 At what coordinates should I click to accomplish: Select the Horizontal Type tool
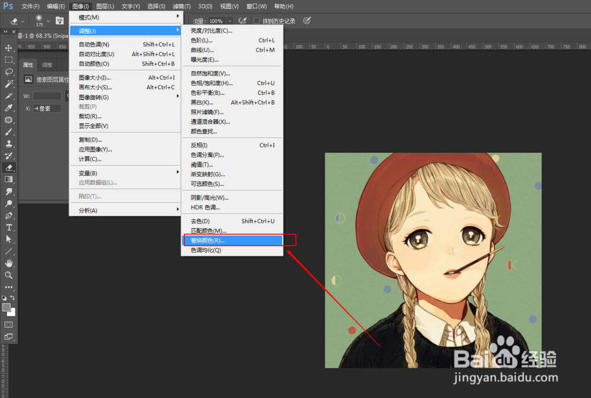pyautogui.click(x=8, y=227)
